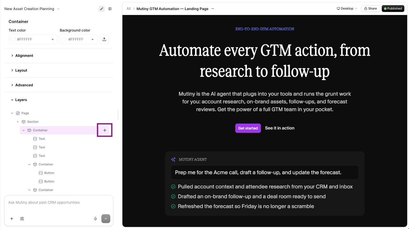Image resolution: width=409 pixels, height=229 pixels.
Task: Click the Published status button
Action: pyautogui.click(x=393, y=9)
